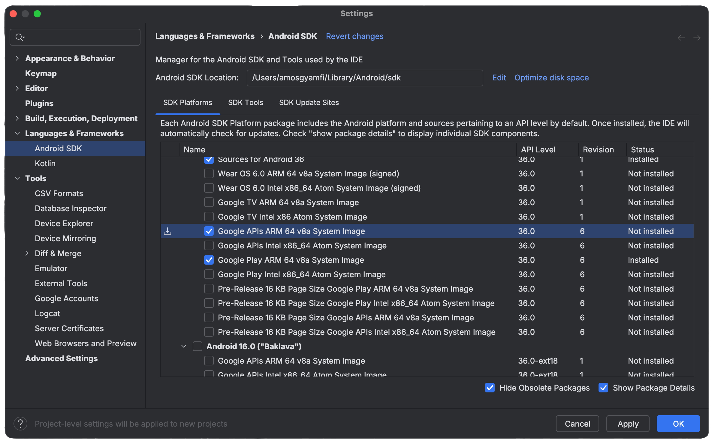This screenshot has height=444, width=715.
Task: Click the search magnifier icon in settings
Action: coord(20,37)
